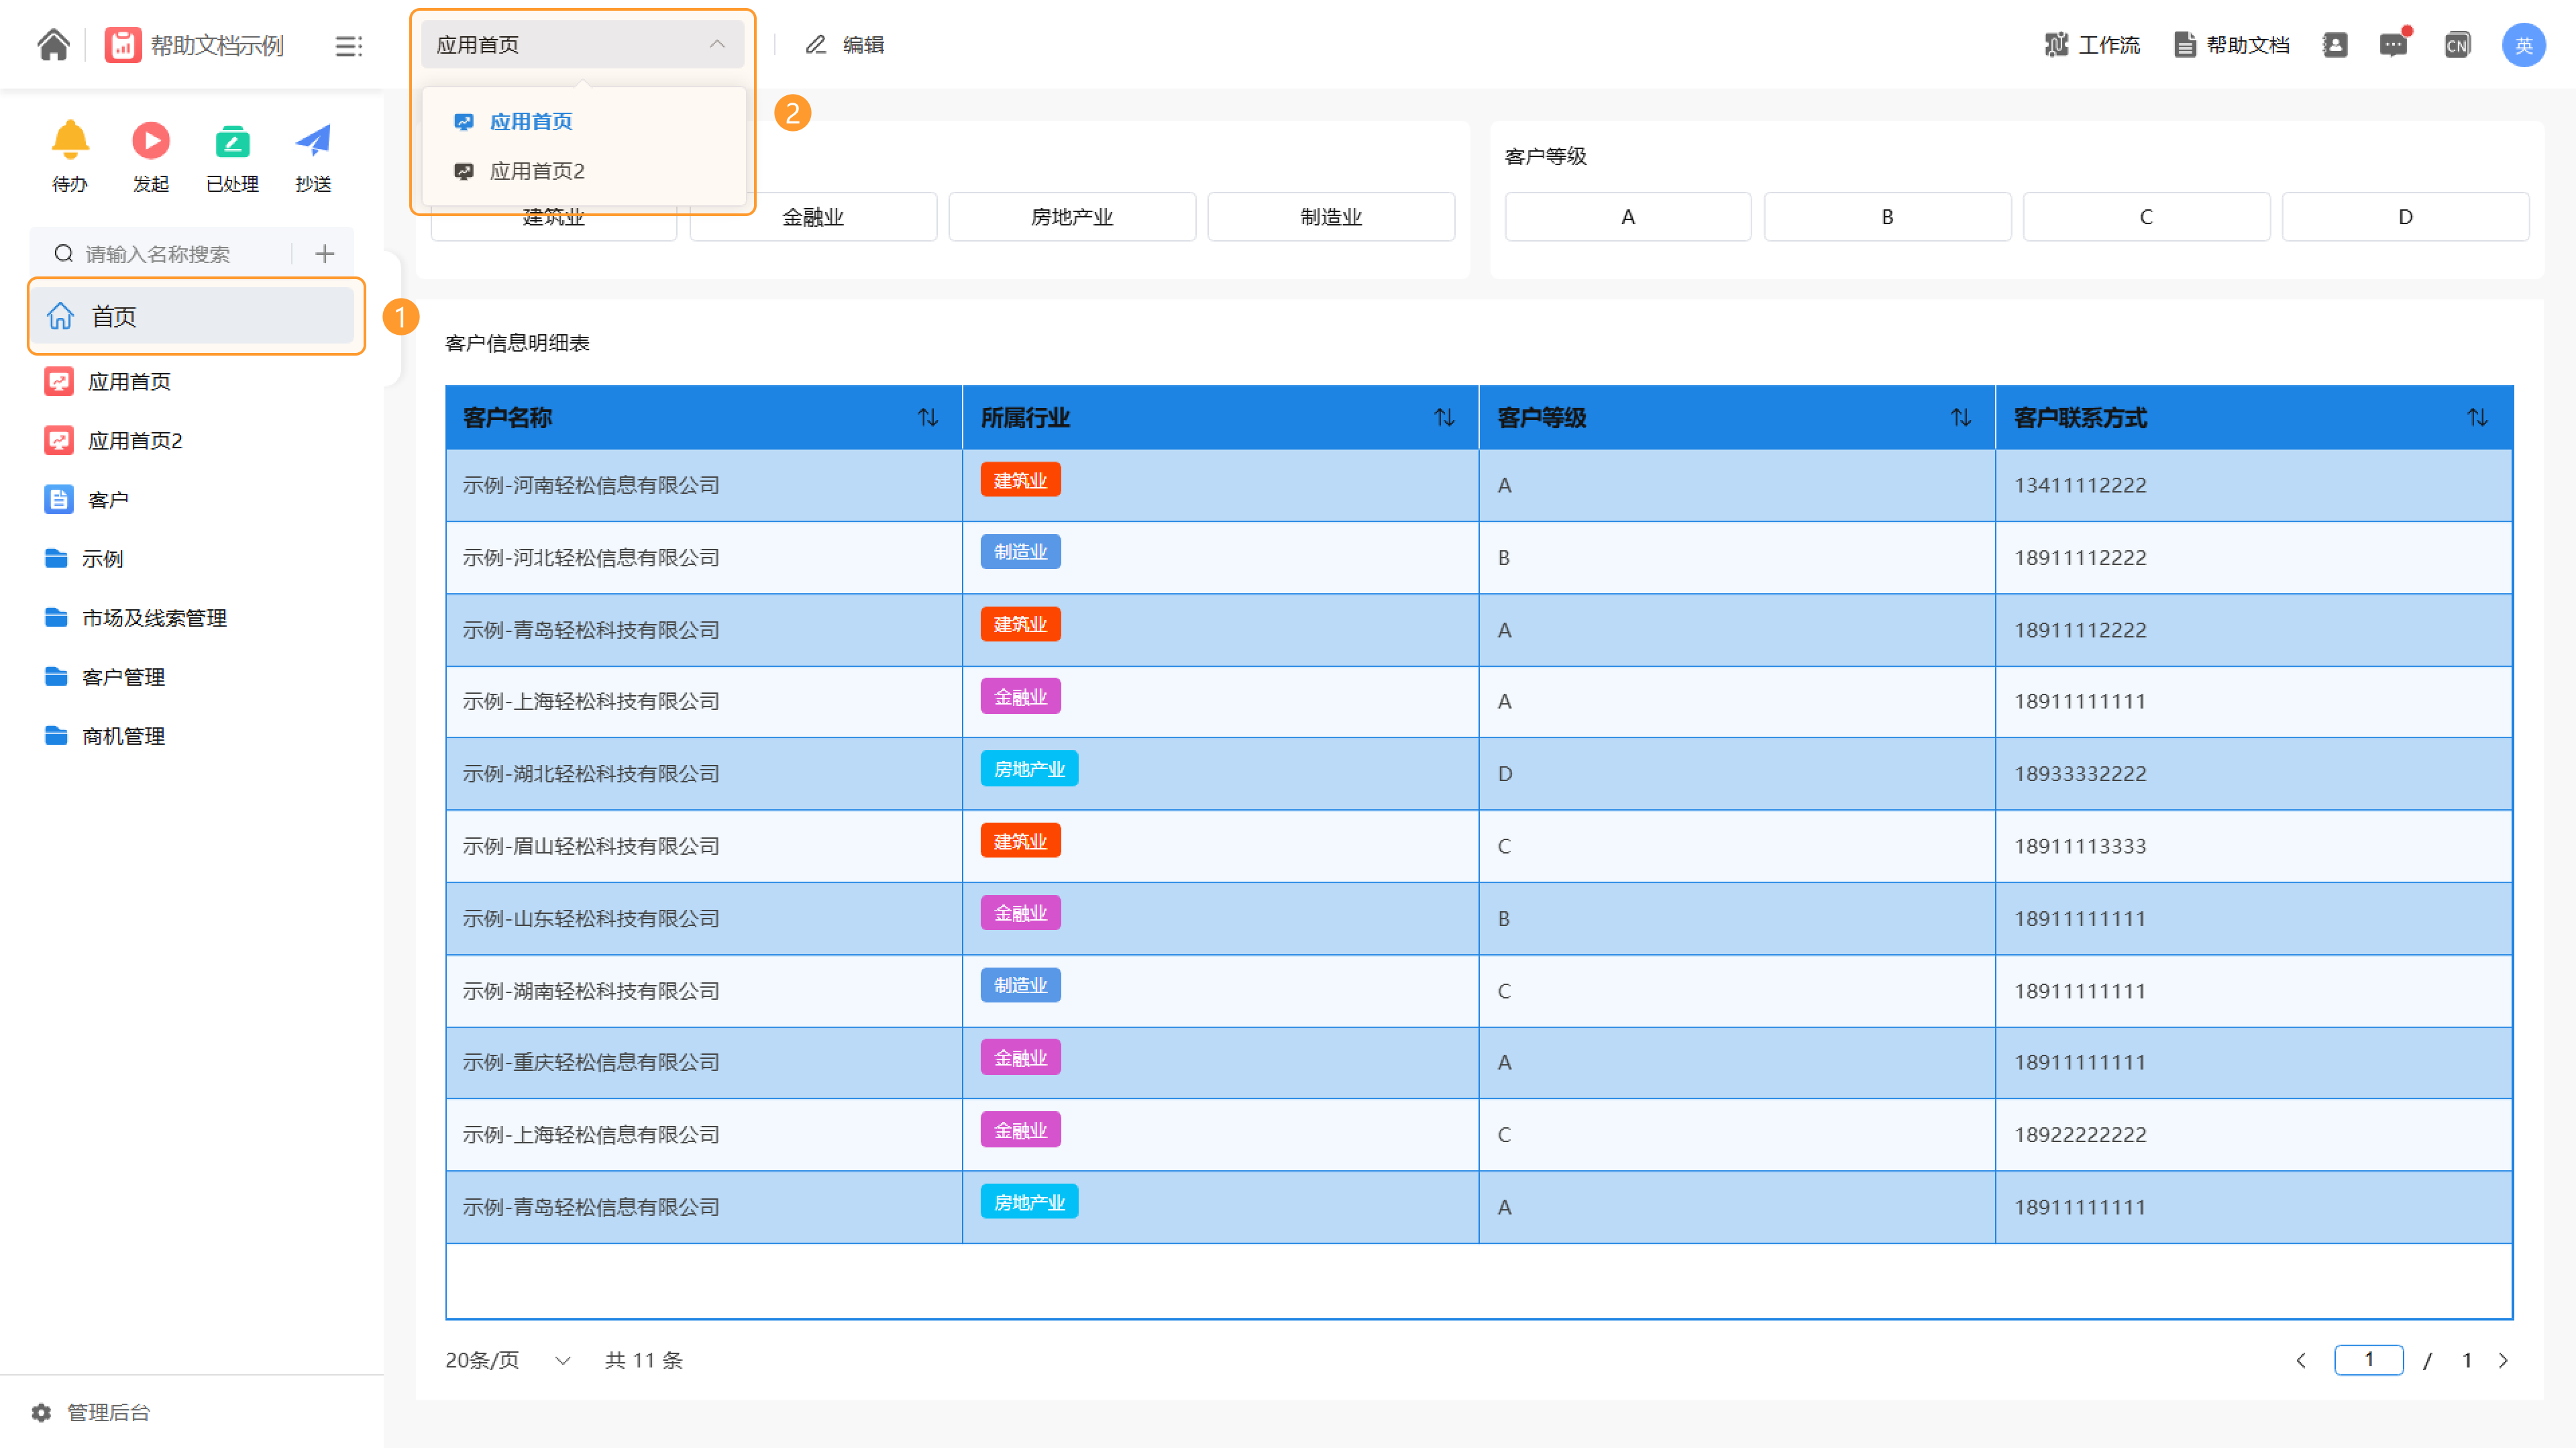Click phone number 13411112222
The height and width of the screenshot is (1448, 2576).
2080,485
